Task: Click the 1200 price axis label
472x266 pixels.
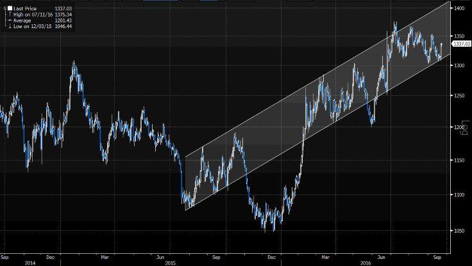Action: pos(459,127)
